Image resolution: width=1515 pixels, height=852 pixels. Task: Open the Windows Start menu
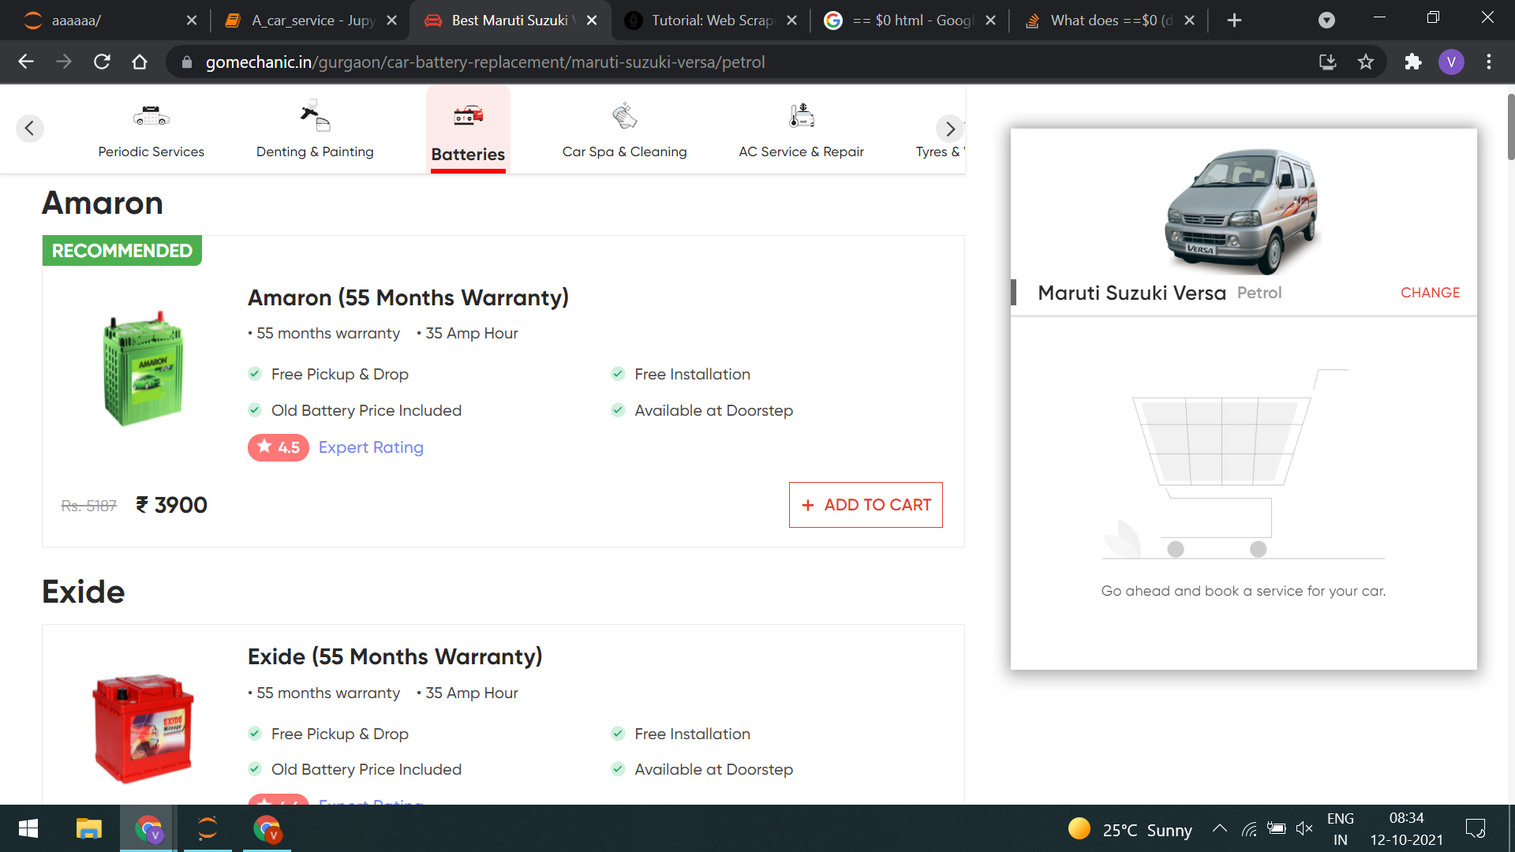(28, 828)
